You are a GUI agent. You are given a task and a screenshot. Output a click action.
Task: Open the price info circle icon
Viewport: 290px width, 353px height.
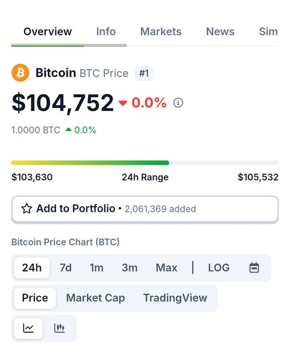click(178, 103)
